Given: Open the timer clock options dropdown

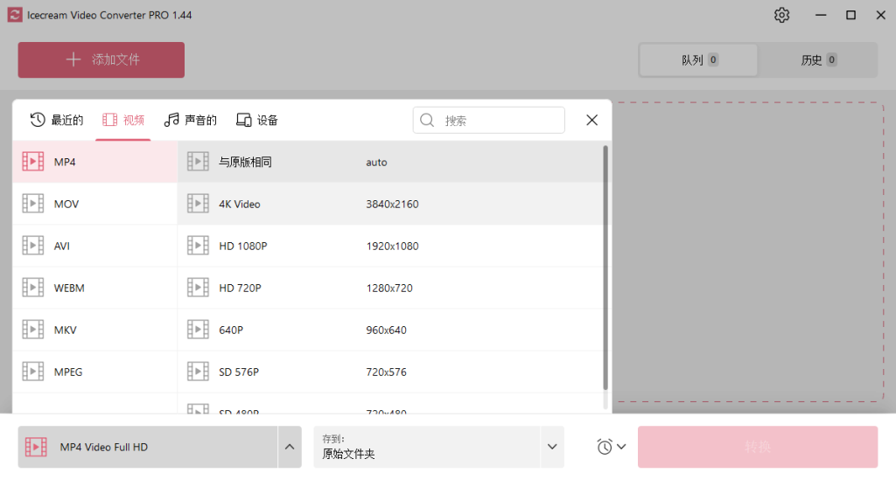Looking at the screenshot, I should click(611, 447).
